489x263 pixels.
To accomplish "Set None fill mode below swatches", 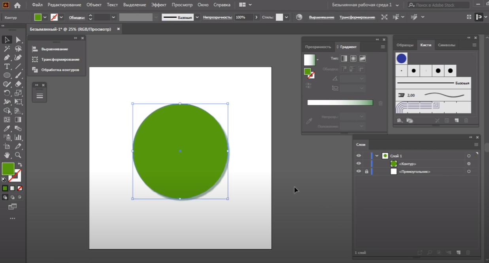I will point(20,188).
